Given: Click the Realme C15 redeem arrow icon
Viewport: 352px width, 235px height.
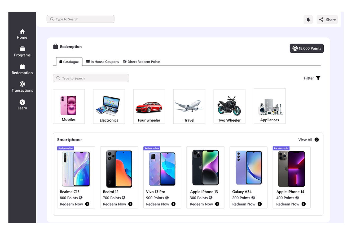Looking at the screenshot, I should [87, 204].
